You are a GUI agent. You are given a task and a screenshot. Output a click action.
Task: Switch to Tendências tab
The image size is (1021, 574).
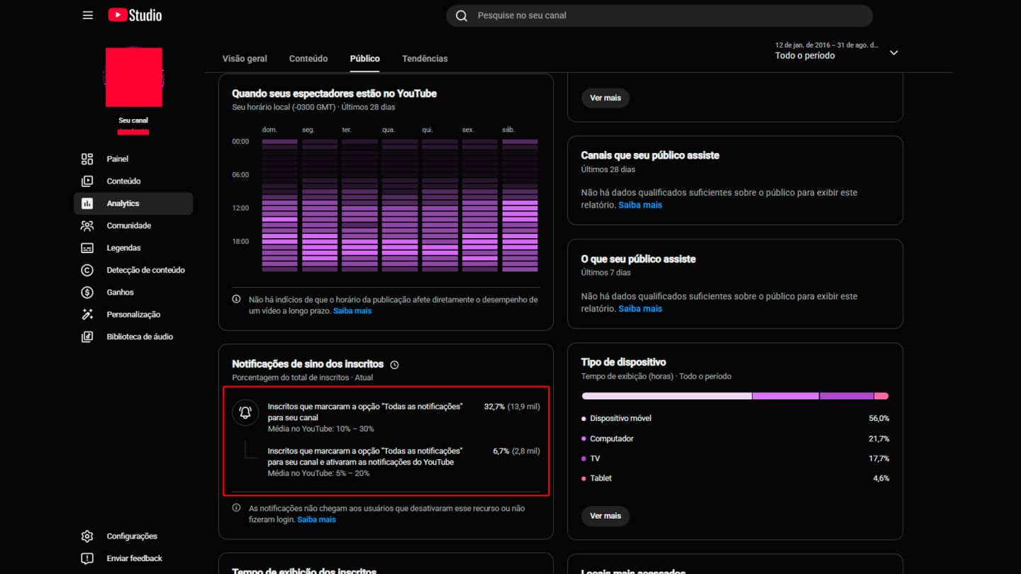click(425, 59)
